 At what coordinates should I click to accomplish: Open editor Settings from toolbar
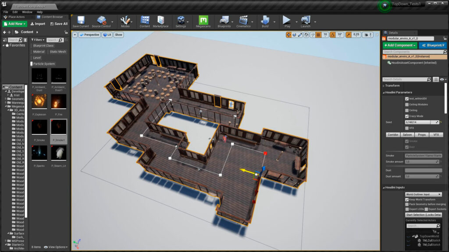(x=181, y=22)
